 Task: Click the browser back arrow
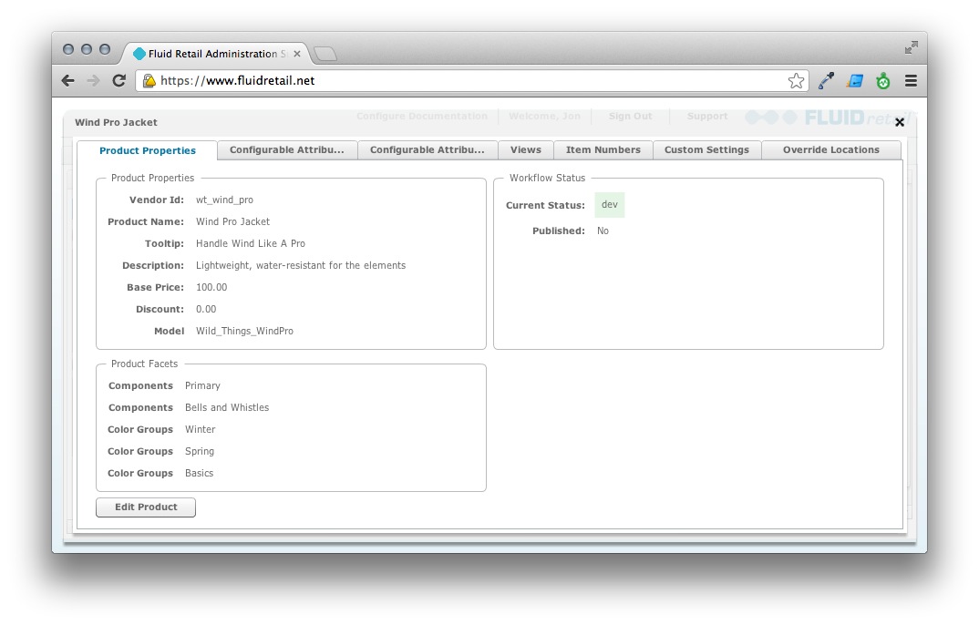[67, 80]
